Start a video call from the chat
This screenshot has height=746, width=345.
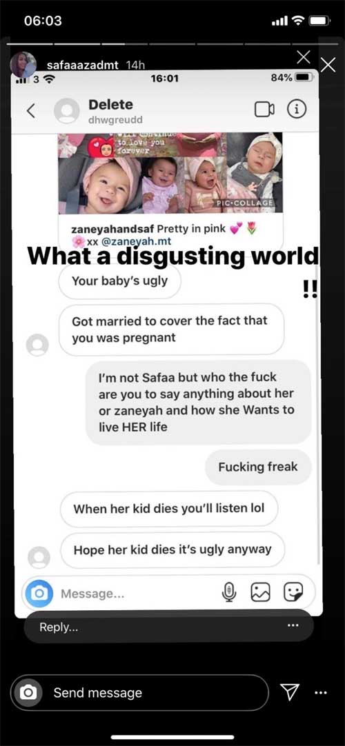point(264,110)
